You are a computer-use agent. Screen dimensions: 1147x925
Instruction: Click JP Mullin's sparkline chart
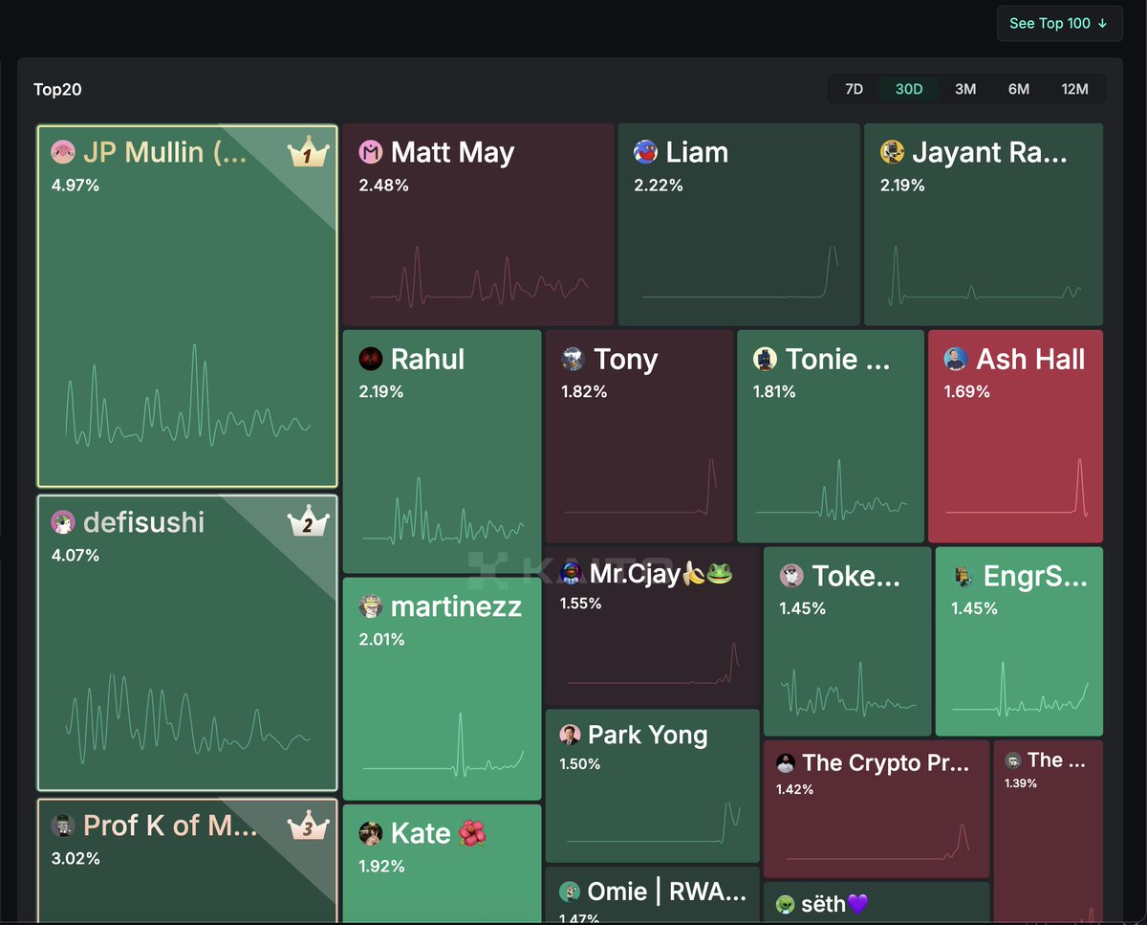click(x=187, y=396)
